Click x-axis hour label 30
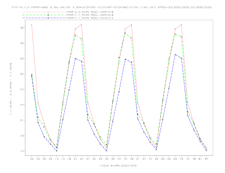The image size is (225, 173). tap(94, 159)
